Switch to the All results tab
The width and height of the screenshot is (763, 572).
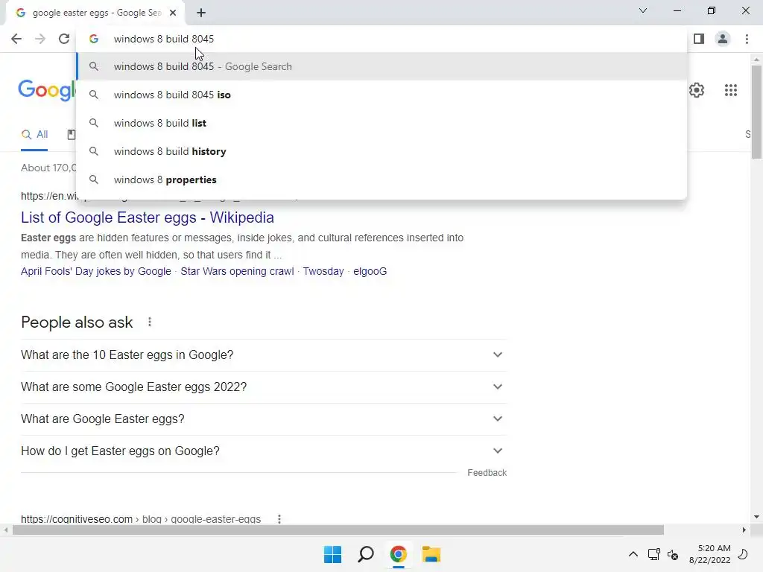[x=34, y=135]
